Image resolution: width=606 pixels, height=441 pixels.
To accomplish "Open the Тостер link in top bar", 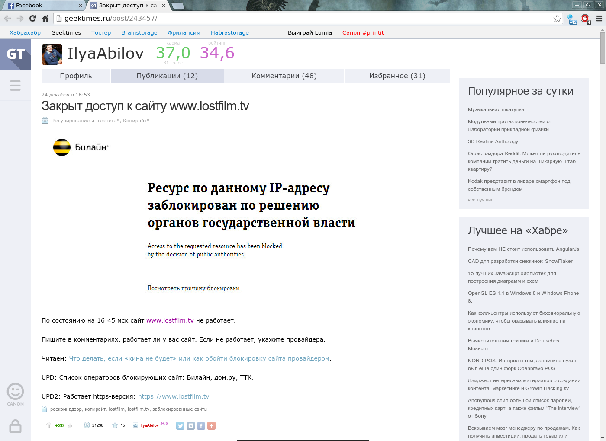I will [101, 32].
